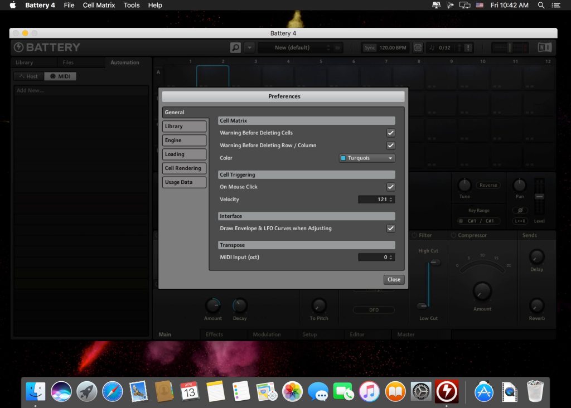This screenshot has width=571, height=408.
Task: Click the search magnifier icon in the toolbar
Action: [236, 47]
